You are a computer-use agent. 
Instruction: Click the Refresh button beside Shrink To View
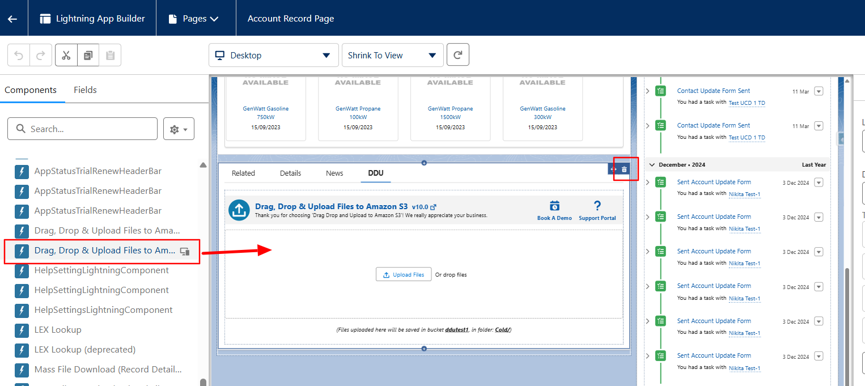coord(458,55)
